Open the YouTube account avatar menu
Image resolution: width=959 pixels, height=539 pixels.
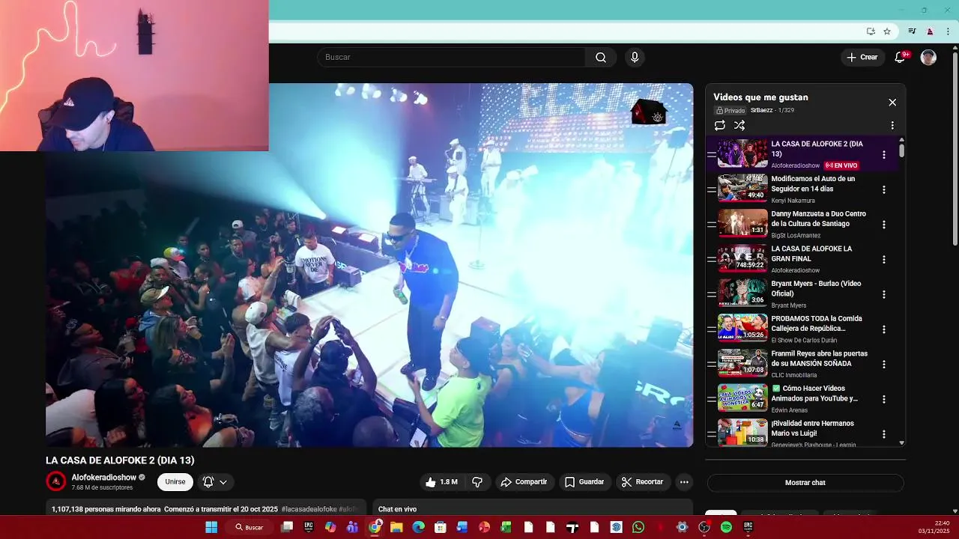tap(928, 58)
